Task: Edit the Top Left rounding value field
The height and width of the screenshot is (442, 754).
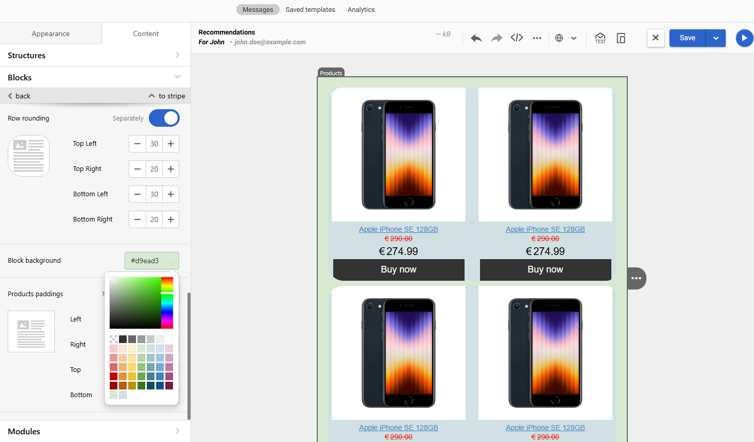Action: (x=154, y=144)
